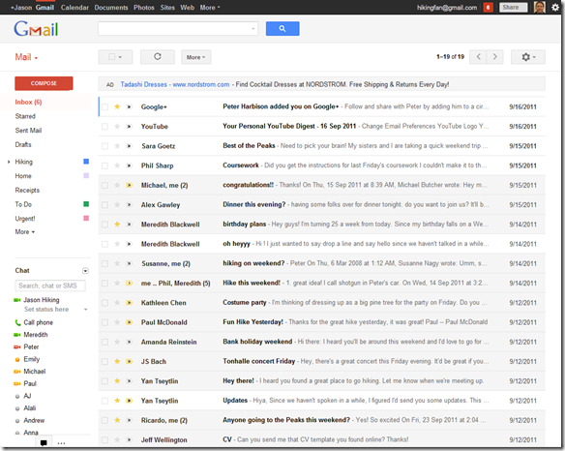Click Peter's red busy status icon
The height and width of the screenshot is (451, 565).
(17, 346)
